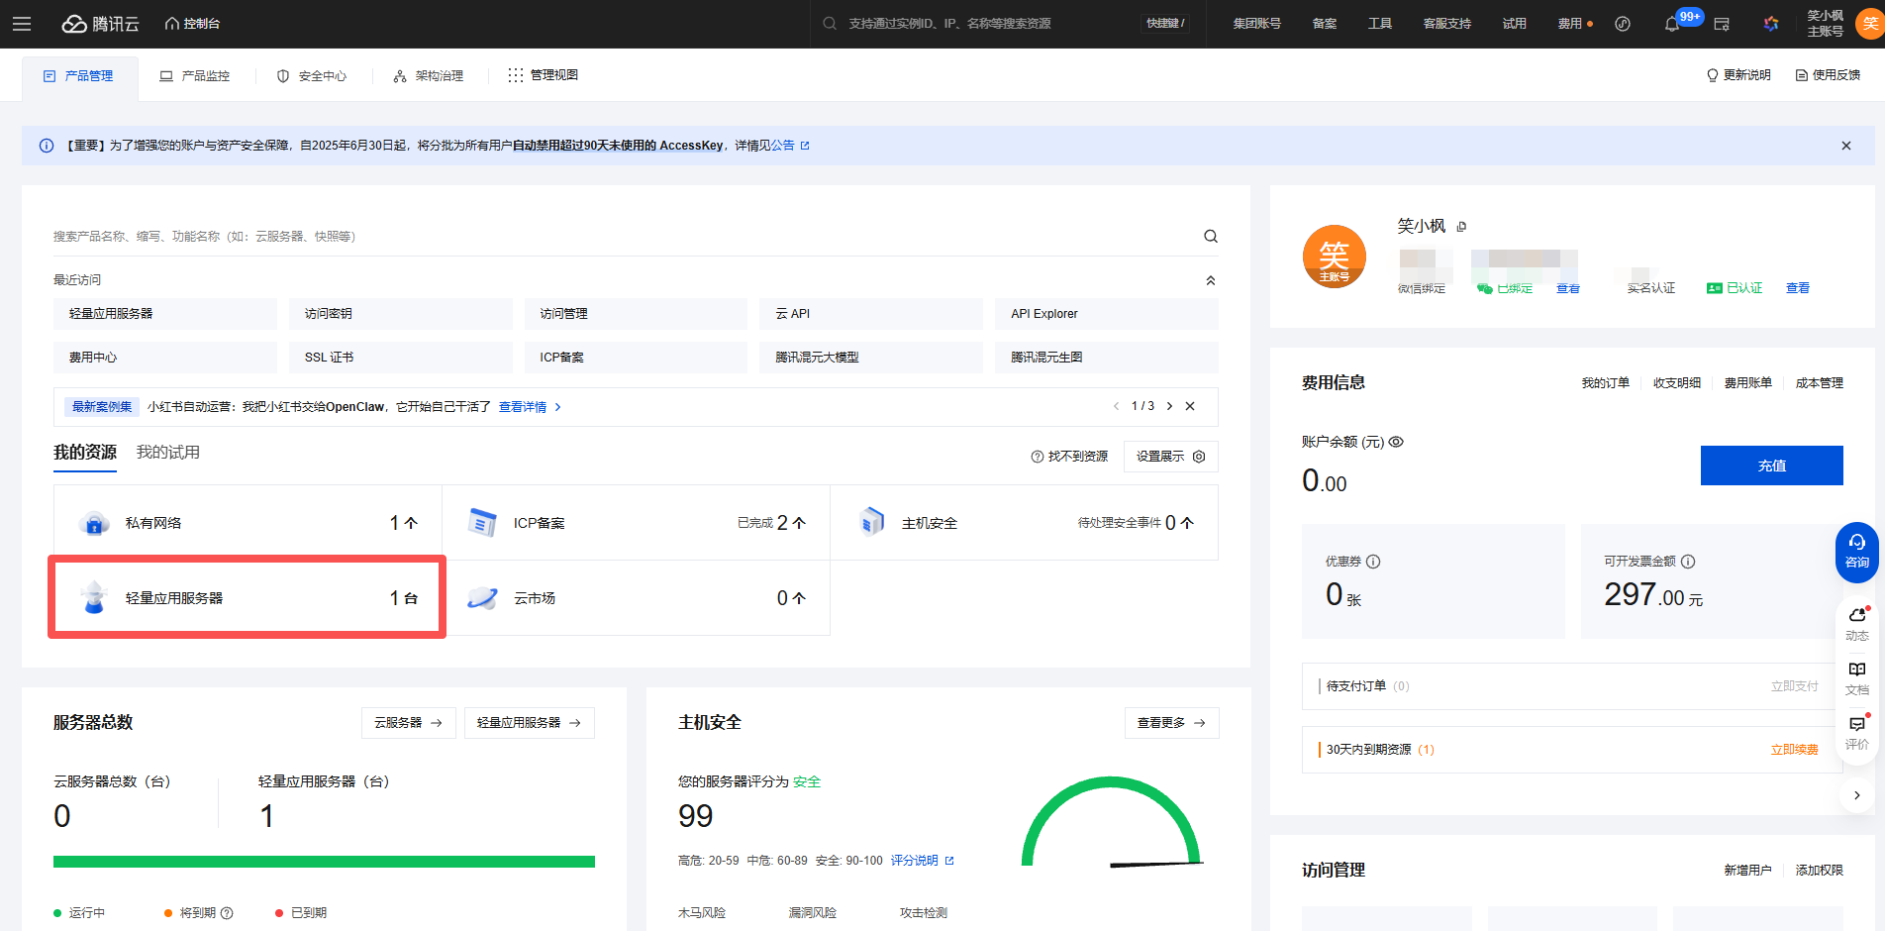
Task: Open 评分说明 link
Action: pos(922,861)
